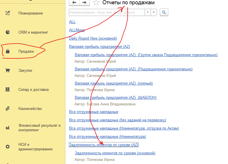Go back with the left arrow button
This screenshot has width=228, height=164.
pos(74,3)
